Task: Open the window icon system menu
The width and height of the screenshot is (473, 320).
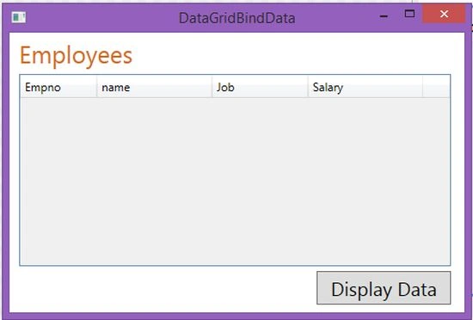Action: (x=18, y=17)
